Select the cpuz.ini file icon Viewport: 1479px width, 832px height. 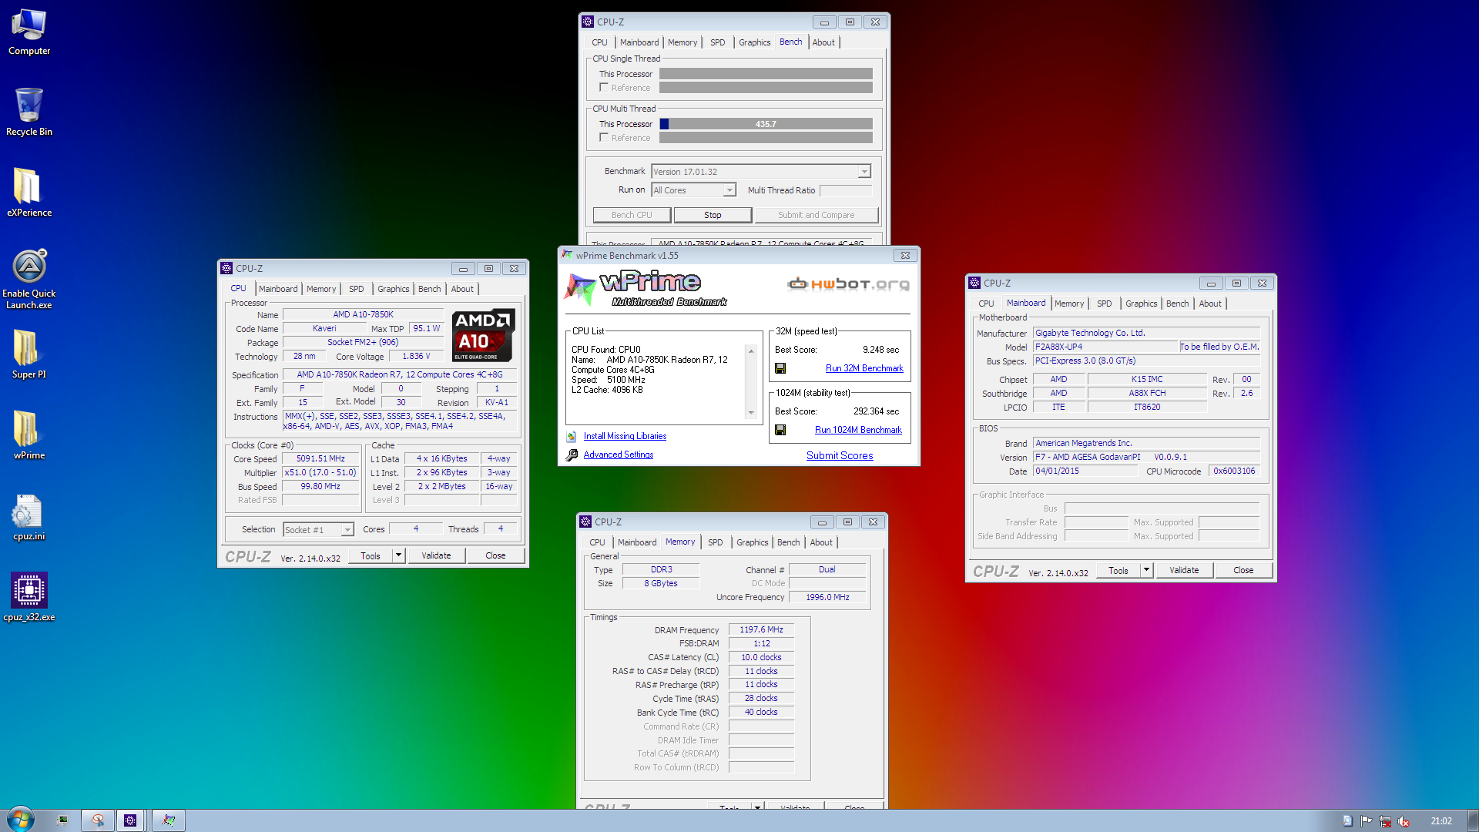tap(29, 518)
